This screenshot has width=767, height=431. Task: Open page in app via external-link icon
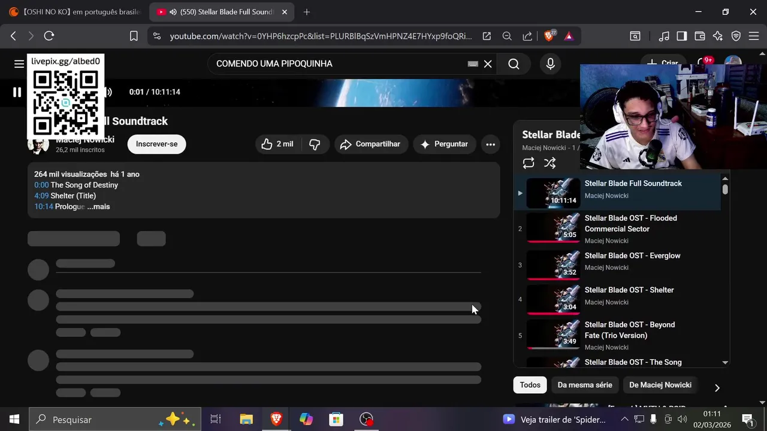[x=487, y=36]
